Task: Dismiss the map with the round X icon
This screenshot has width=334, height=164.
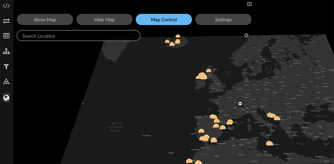Action: tap(246, 35)
